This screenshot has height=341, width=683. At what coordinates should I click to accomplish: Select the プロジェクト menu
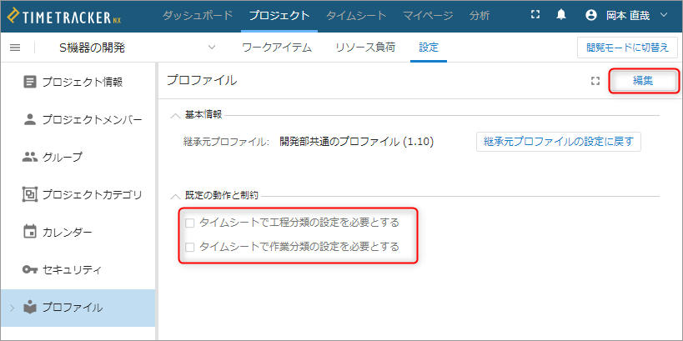tap(279, 16)
